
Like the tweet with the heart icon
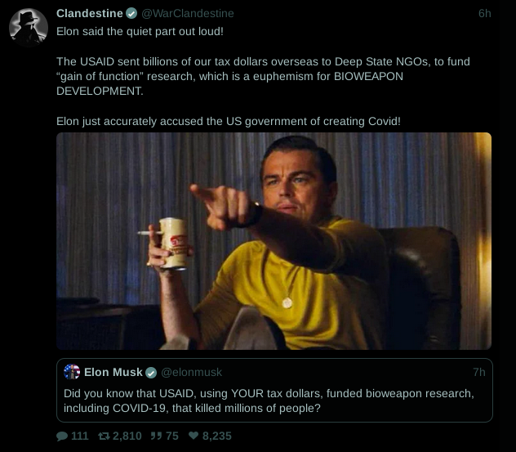193,436
